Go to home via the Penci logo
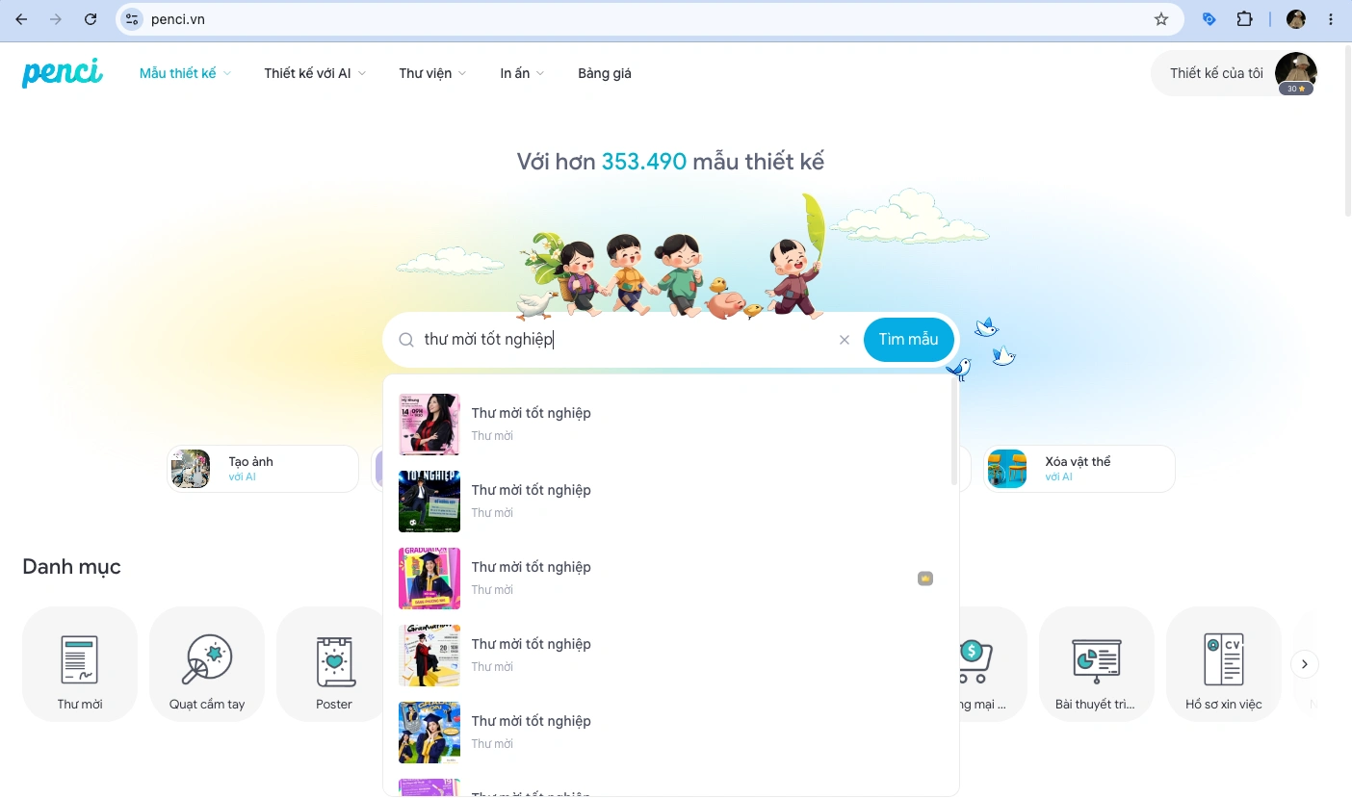1352x798 pixels. point(63,73)
